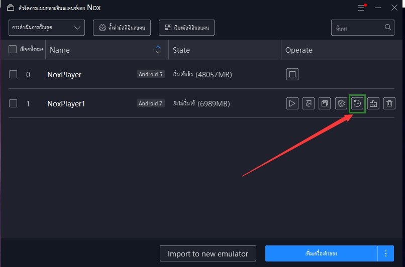Expand the batch operations dropdown
405x267 pixels.
click(x=47, y=28)
